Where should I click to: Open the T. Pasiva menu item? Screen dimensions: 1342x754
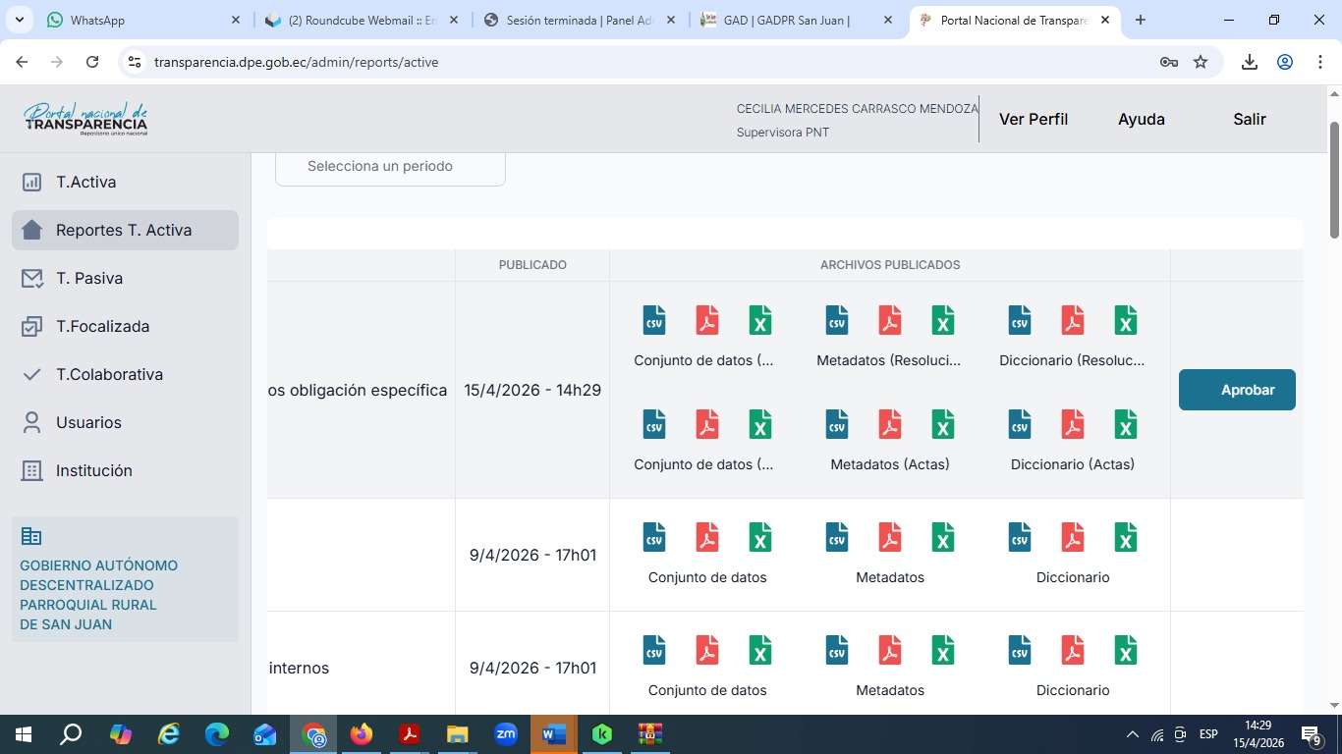point(89,279)
